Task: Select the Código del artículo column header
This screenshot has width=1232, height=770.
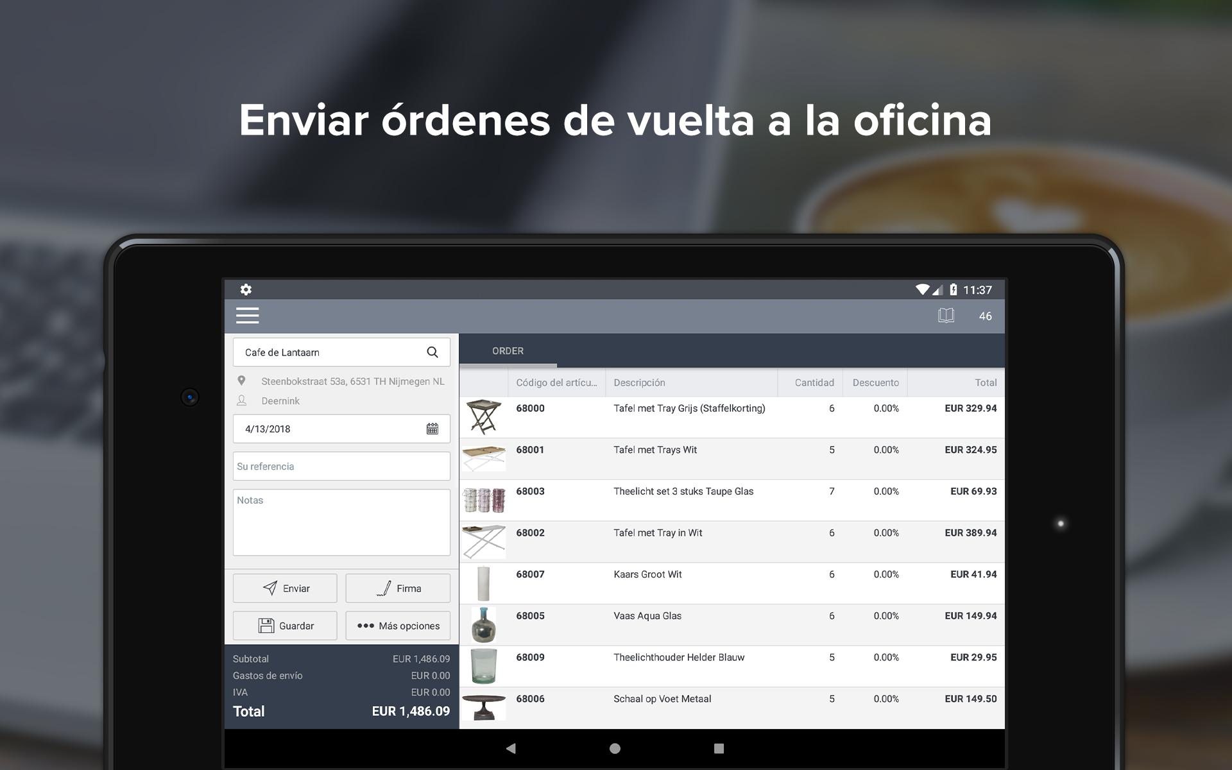Action: click(x=556, y=382)
